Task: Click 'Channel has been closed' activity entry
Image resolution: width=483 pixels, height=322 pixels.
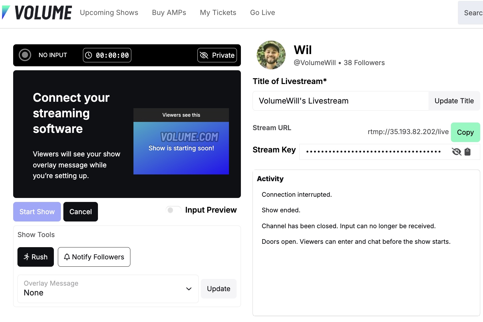Action: (x=349, y=226)
